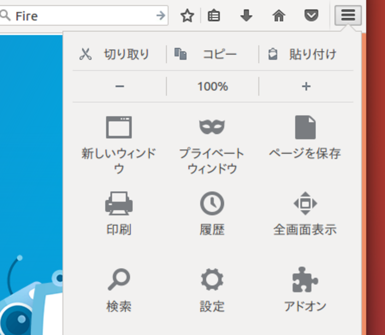The width and height of the screenshot is (385, 335).
Task: Open settings (設定) gear
Action: 212,290
